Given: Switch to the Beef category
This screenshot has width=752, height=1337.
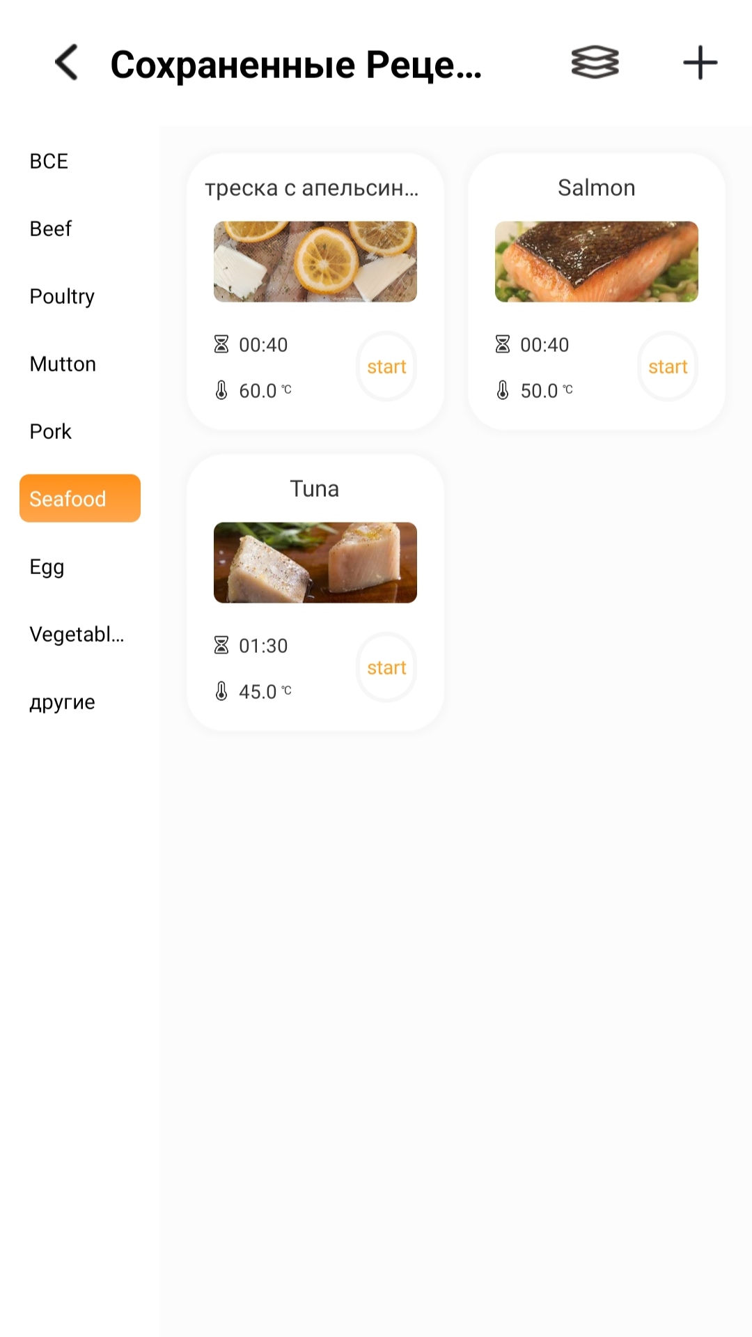Looking at the screenshot, I should tap(51, 229).
